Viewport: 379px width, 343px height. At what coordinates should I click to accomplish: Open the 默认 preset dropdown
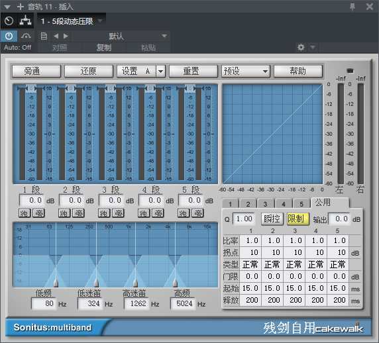[121, 36]
